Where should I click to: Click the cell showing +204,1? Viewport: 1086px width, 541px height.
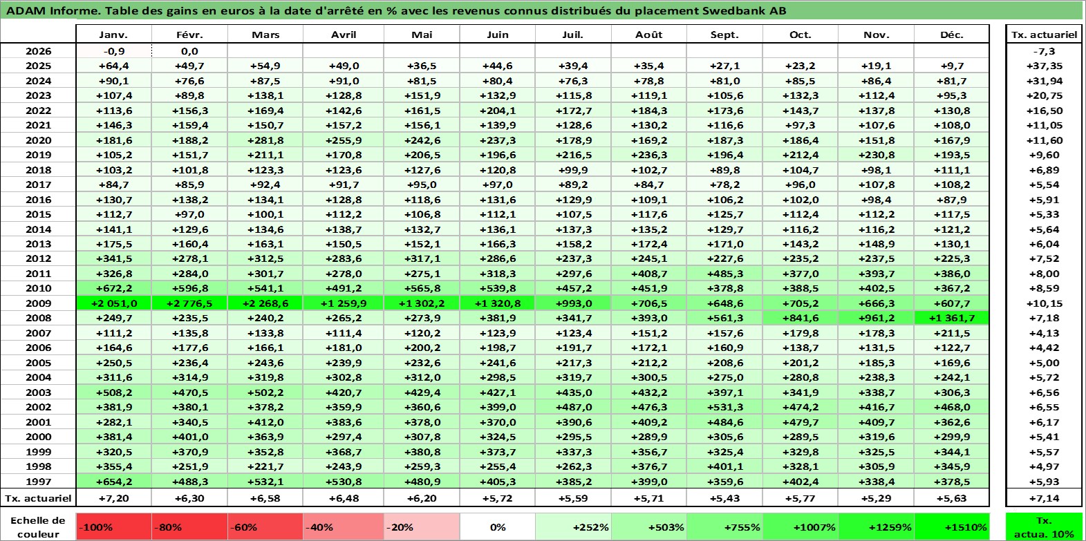point(498,111)
